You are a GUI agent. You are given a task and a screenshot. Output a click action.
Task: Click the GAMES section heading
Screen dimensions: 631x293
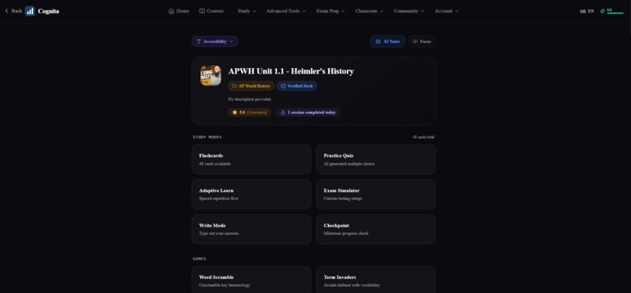point(199,259)
